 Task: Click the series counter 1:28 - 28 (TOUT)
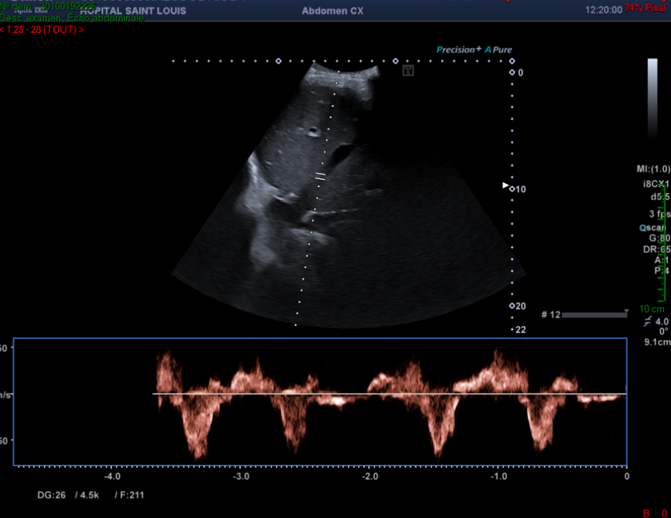click(x=42, y=29)
